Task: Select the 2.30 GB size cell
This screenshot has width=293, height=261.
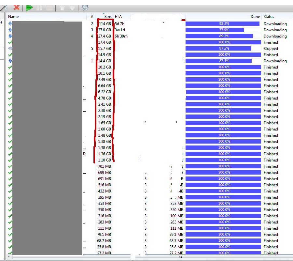Action: (x=105, y=111)
